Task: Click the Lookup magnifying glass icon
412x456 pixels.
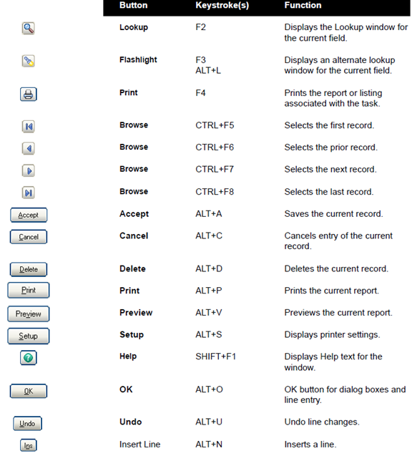Action: [x=28, y=28]
